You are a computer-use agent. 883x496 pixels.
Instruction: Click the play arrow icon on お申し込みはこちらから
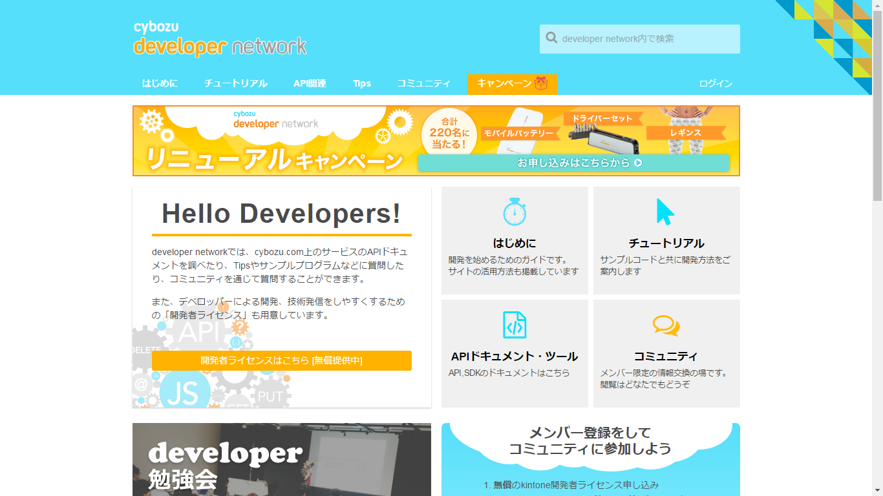pyautogui.click(x=638, y=163)
